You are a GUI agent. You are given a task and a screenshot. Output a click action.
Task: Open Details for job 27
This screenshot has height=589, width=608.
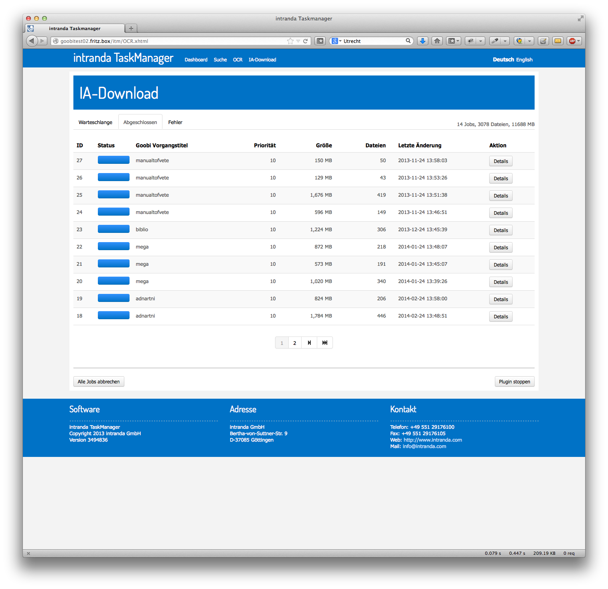[x=501, y=161]
